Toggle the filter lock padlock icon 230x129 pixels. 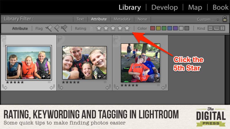[225, 19]
